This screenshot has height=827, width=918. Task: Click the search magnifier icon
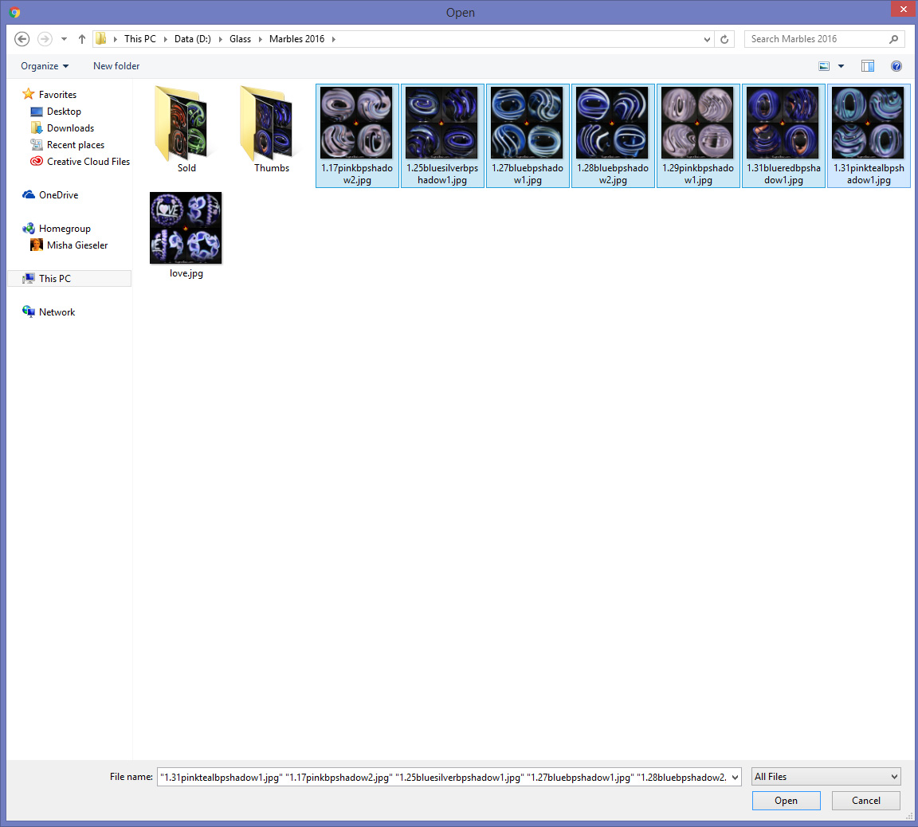coord(893,39)
